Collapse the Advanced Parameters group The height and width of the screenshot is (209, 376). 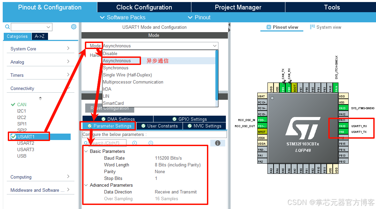(x=86, y=185)
